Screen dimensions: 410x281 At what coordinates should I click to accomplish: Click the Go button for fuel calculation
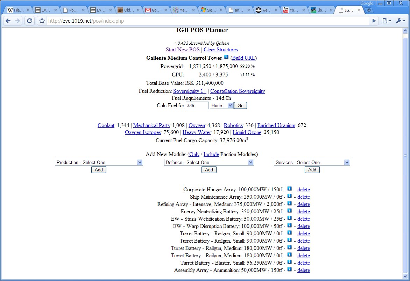pos(240,105)
